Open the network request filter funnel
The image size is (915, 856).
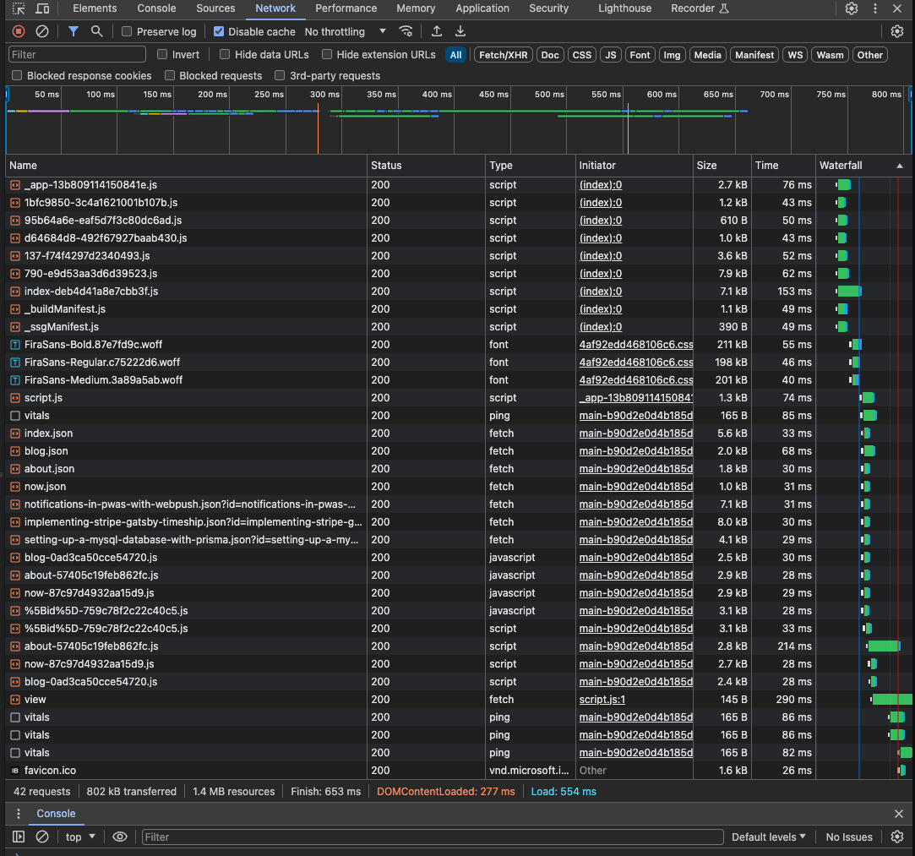pyautogui.click(x=73, y=31)
